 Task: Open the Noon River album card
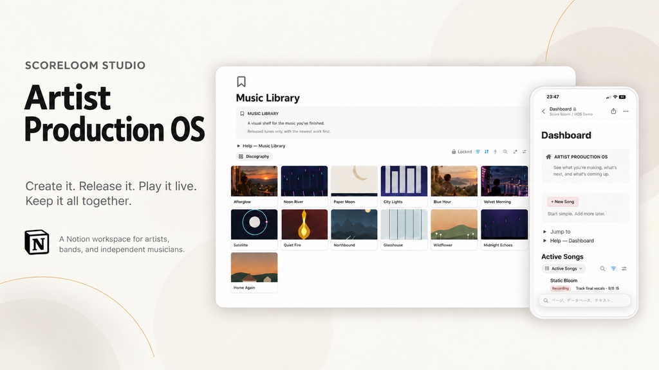point(304,186)
